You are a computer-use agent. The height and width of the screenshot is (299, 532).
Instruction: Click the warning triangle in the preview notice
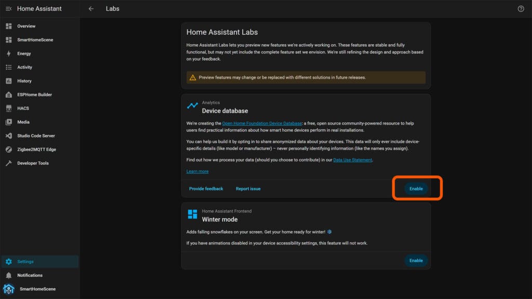193,78
